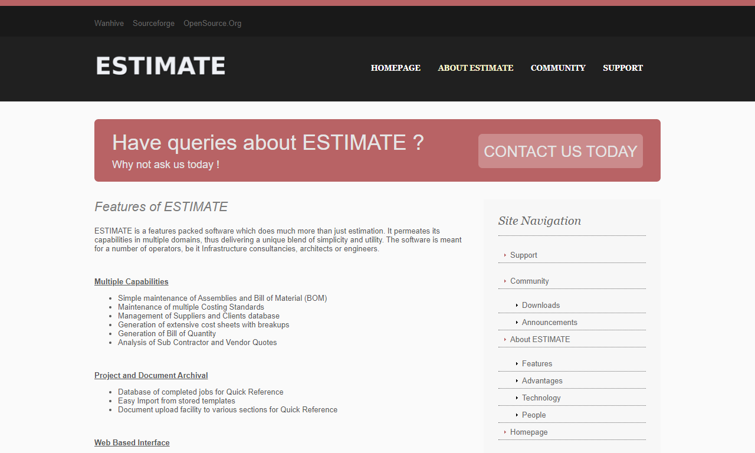Click 'Simple maintenance of Assemblies and Bill of Material (BOM)'
The width and height of the screenshot is (755, 453).
click(222, 298)
